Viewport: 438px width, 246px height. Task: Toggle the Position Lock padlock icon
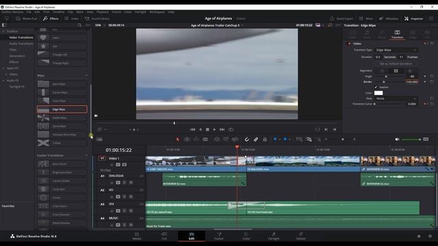(265, 139)
